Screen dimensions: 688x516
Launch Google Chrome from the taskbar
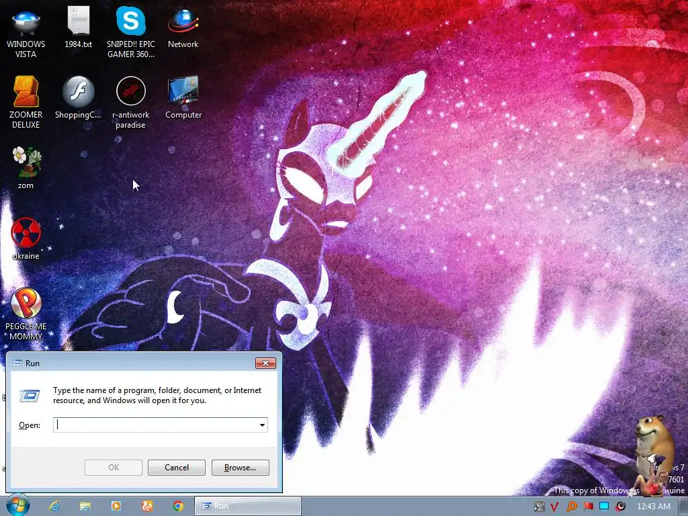point(177,506)
